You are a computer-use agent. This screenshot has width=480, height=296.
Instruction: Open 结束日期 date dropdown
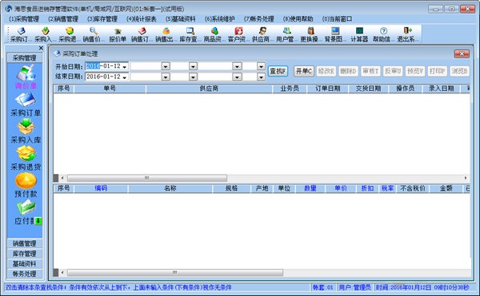click(x=125, y=77)
